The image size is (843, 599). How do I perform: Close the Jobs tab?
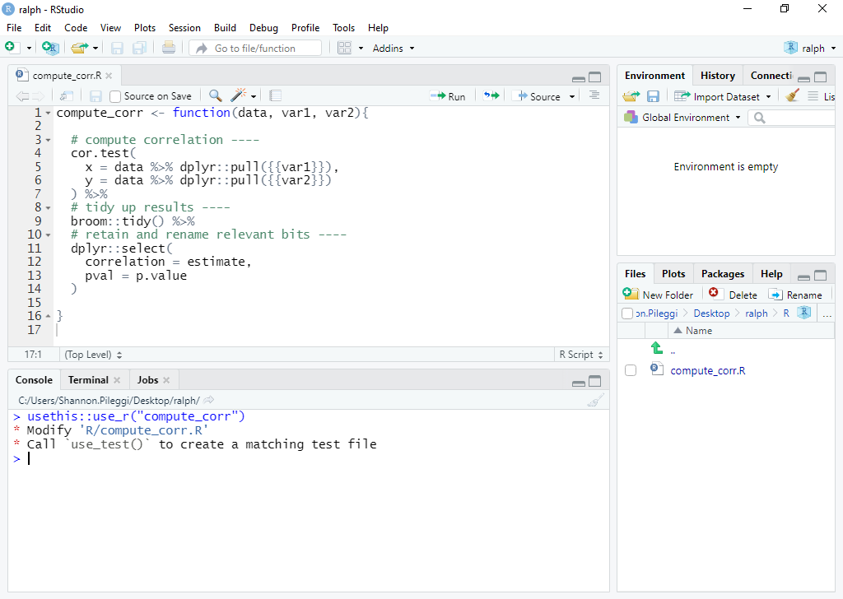click(x=166, y=380)
